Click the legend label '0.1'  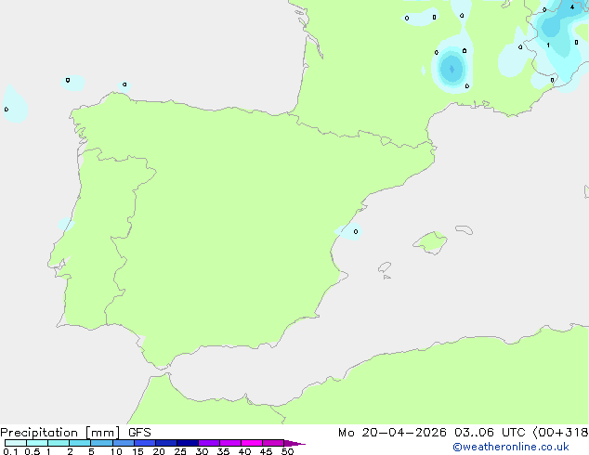click(10, 451)
